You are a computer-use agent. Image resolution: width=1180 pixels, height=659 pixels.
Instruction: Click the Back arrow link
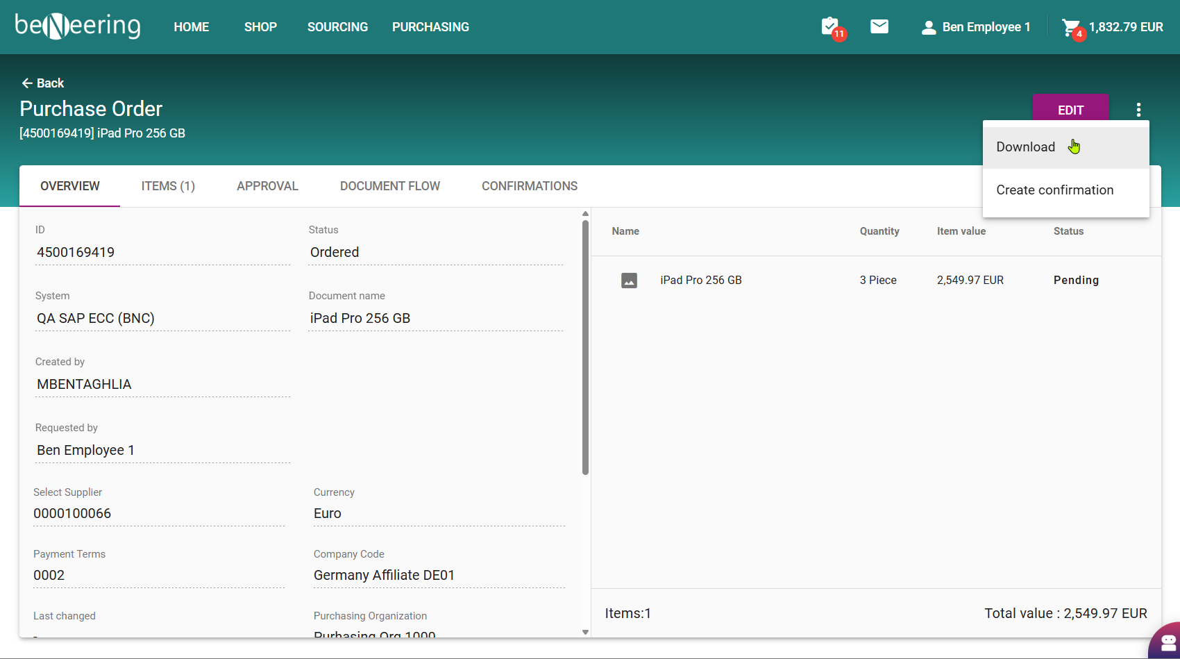(x=43, y=83)
